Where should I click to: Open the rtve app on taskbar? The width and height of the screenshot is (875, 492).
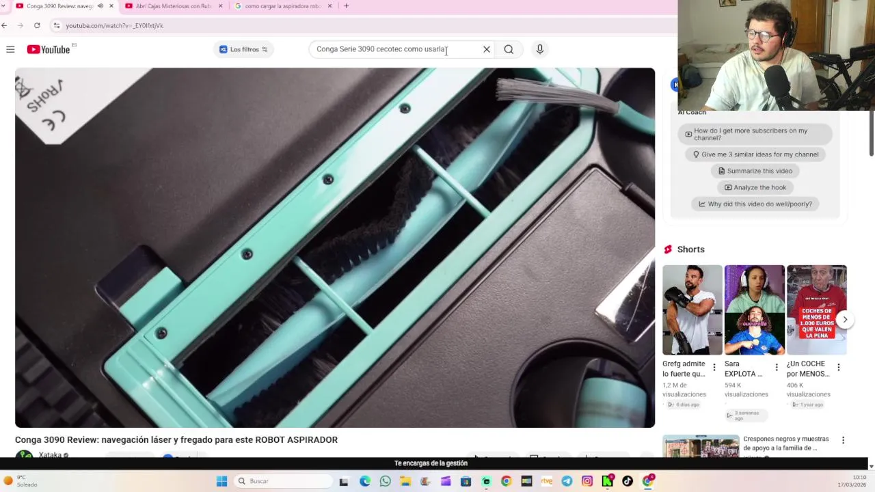[x=546, y=481]
